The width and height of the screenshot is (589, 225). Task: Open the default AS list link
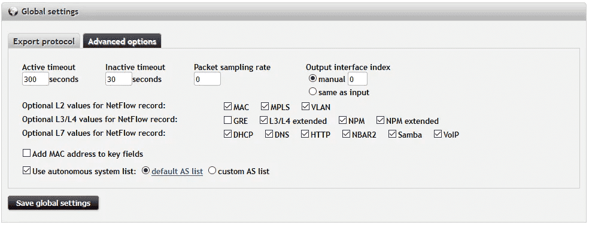[177, 171]
